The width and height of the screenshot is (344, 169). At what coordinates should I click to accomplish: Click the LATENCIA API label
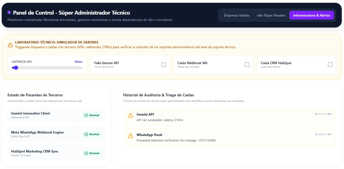(x=22, y=62)
